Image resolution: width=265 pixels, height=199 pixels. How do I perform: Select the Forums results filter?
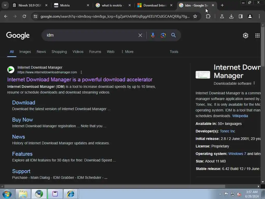[95, 52]
